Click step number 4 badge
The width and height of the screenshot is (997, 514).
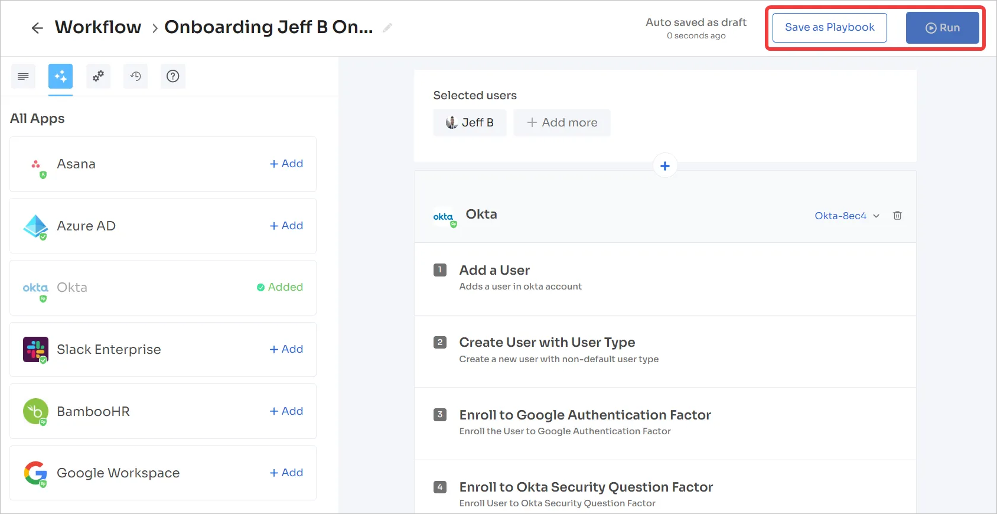coord(440,487)
